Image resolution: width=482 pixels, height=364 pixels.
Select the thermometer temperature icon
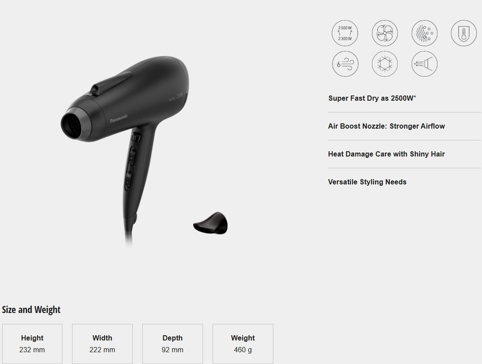pyautogui.click(x=464, y=33)
